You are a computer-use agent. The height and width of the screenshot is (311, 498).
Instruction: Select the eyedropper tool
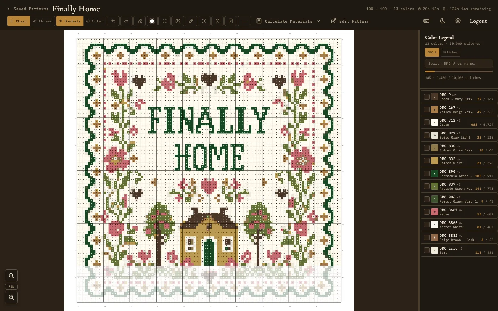point(191,21)
